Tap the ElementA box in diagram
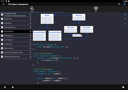 [70, 29]
